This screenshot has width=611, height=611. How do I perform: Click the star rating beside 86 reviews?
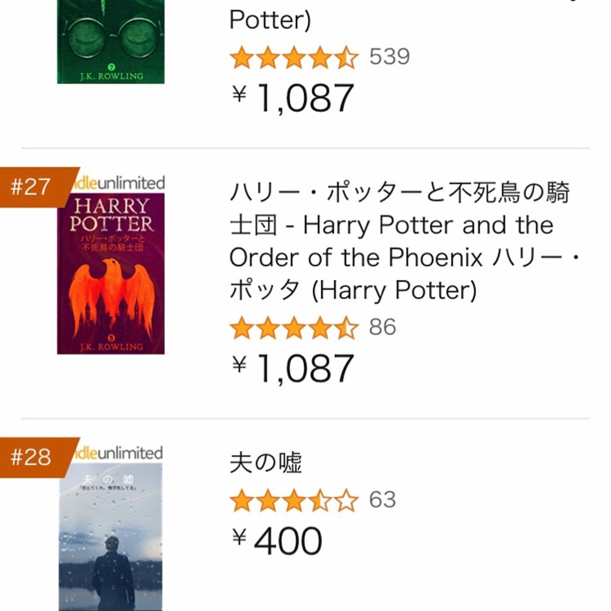coord(294,328)
